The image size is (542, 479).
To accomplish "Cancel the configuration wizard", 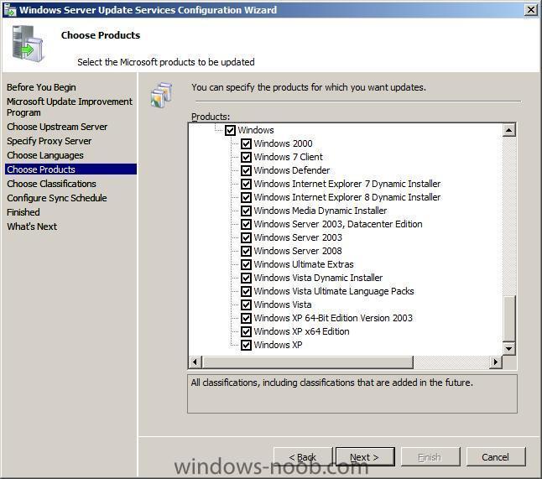I will (x=496, y=457).
